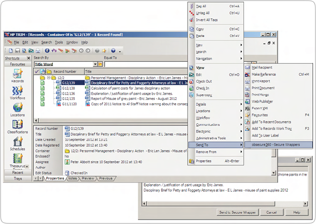Click the yellow star favourites toolbar icon
The width and height of the screenshot is (316, 224).
(x=104, y=50)
